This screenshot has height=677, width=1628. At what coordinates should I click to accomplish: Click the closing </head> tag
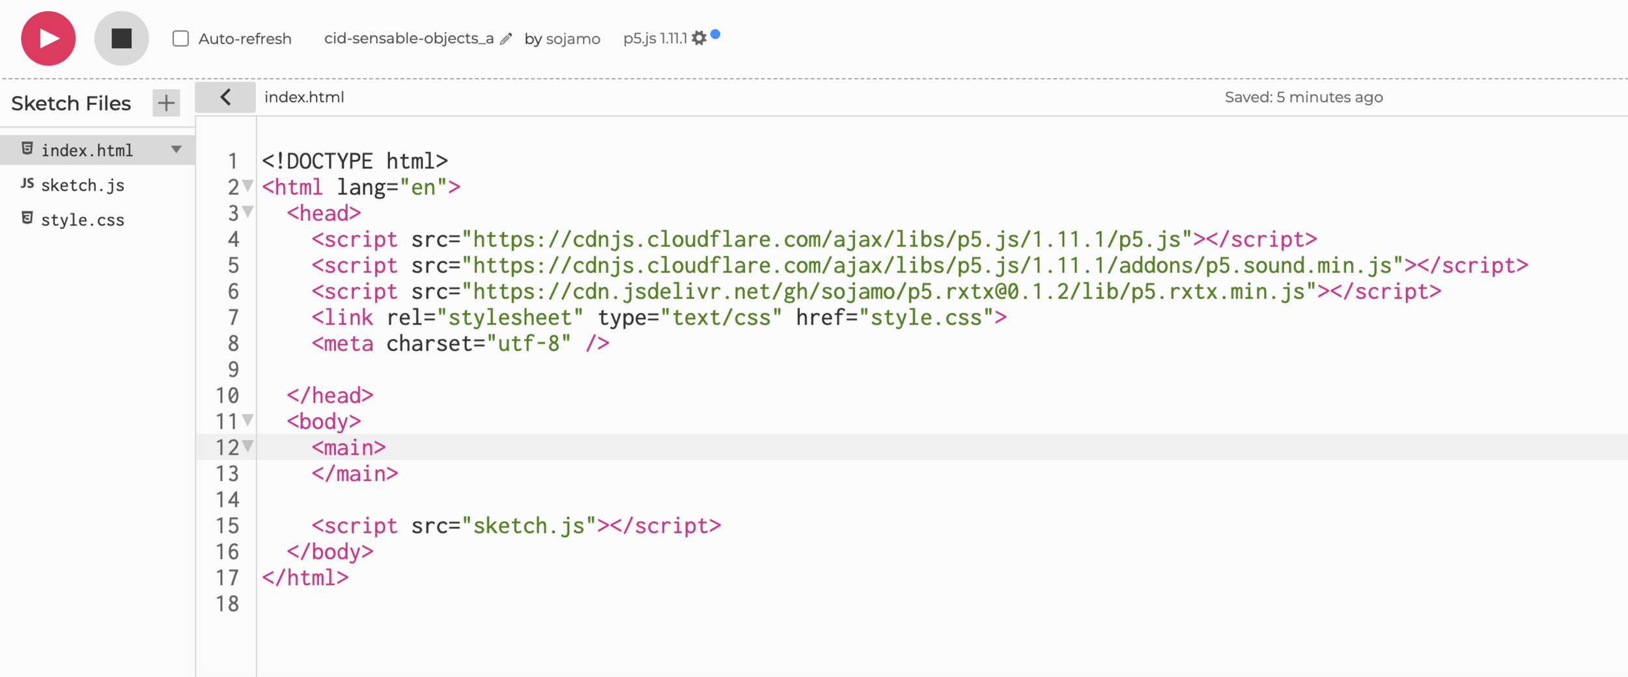[330, 395]
